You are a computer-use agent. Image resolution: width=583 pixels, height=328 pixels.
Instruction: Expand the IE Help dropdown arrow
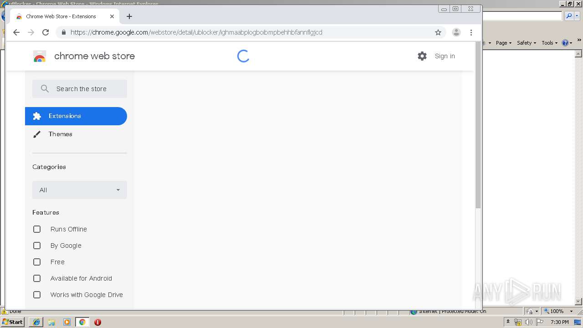571,43
